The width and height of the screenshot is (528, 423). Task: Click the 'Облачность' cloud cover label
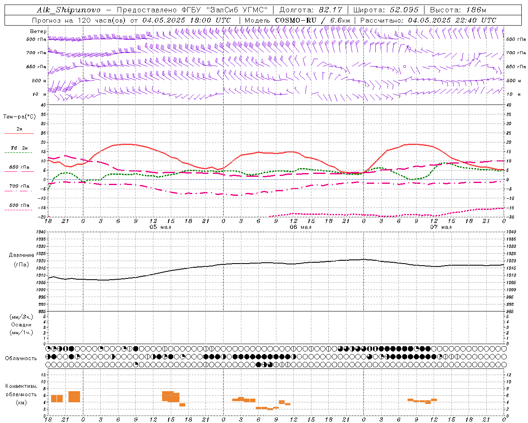point(21,359)
